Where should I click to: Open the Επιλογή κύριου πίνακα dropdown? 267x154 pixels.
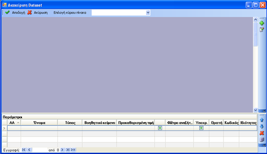click(148, 13)
